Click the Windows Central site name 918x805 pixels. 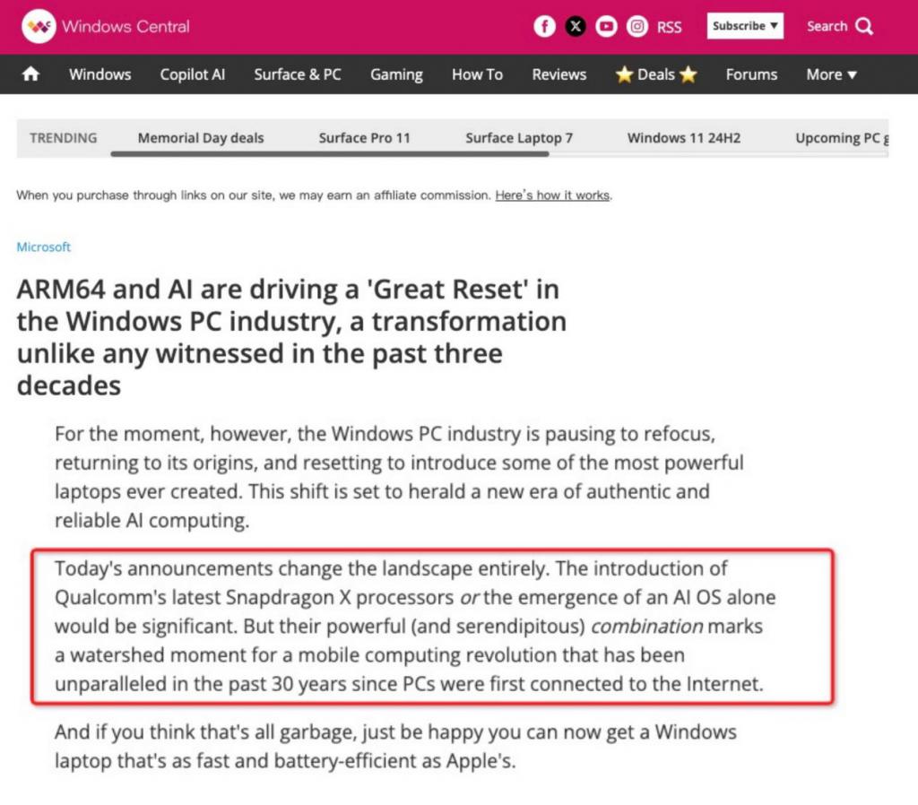coord(126,26)
